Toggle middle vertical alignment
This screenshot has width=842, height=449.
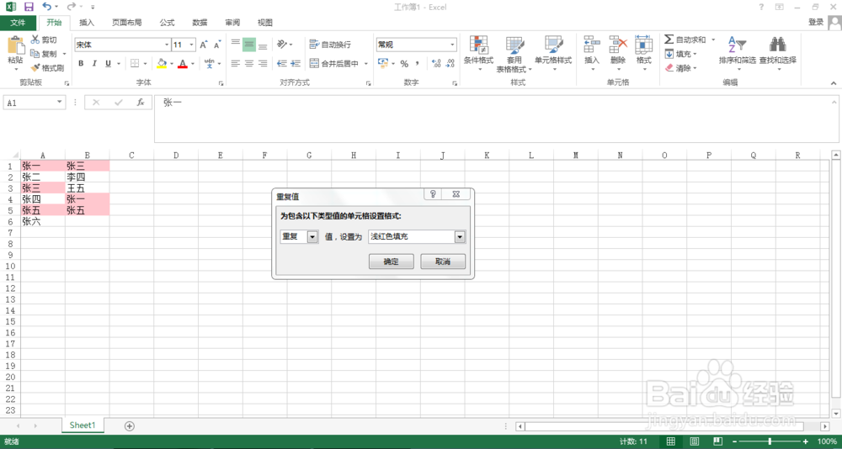(x=249, y=45)
